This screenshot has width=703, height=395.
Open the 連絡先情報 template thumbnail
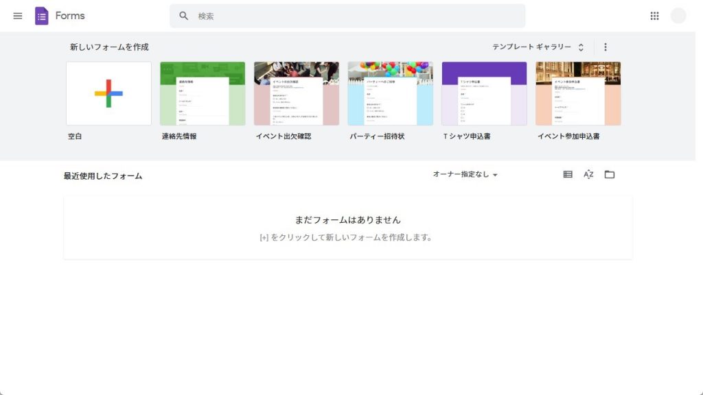(203, 93)
